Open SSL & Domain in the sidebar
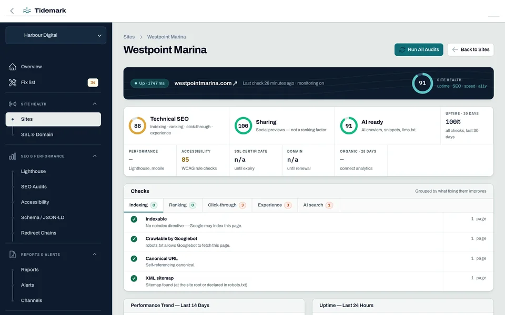 [x=37, y=134]
